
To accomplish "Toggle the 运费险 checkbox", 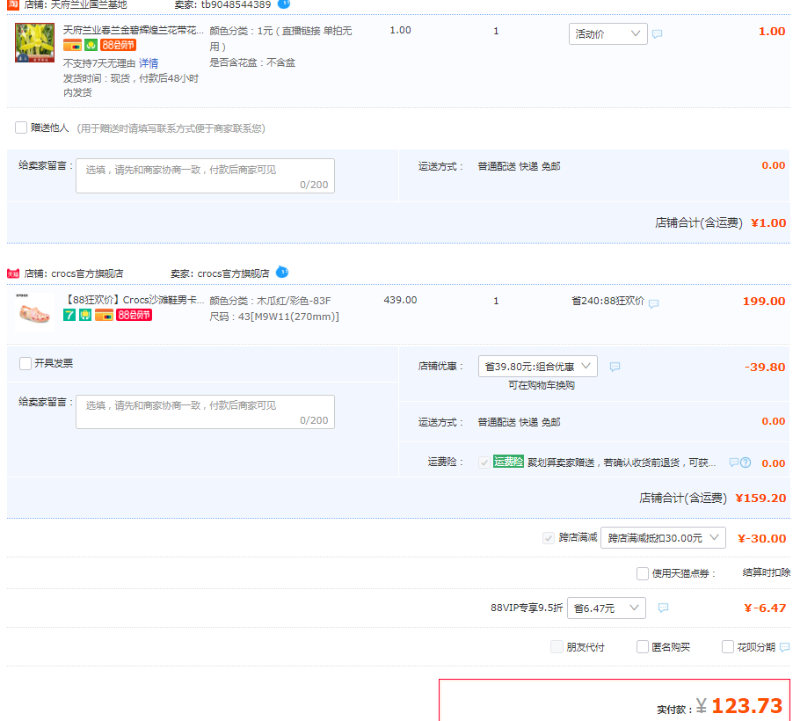I will pyautogui.click(x=484, y=462).
